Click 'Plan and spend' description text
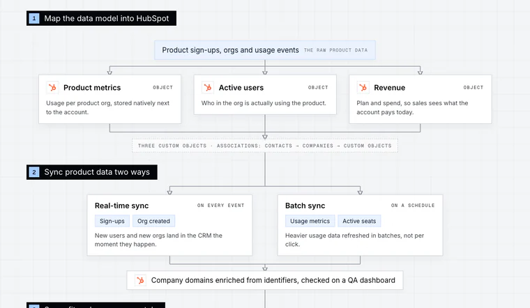 (412, 108)
